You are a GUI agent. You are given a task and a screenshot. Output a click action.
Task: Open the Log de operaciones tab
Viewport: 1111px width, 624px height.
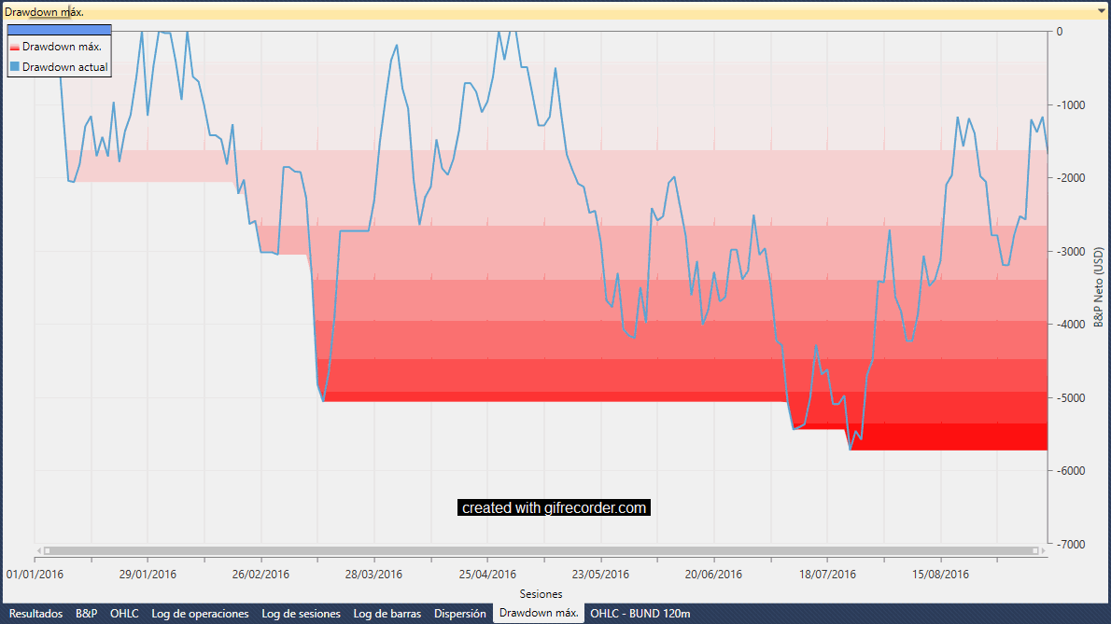point(200,614)
